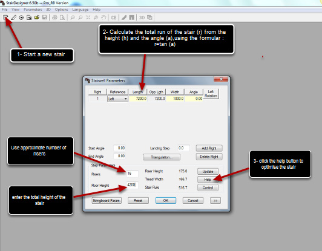Click the CB toolbar icon
Screen dimensions: 322x251
coord(114,18)
